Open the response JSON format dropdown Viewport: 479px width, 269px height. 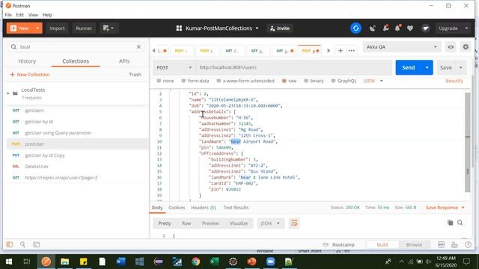point(270,223)
